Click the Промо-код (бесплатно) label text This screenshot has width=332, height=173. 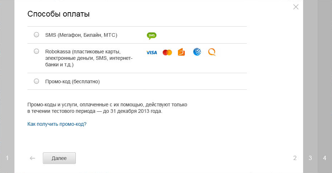pyautogui.click(x=73, y=82)
